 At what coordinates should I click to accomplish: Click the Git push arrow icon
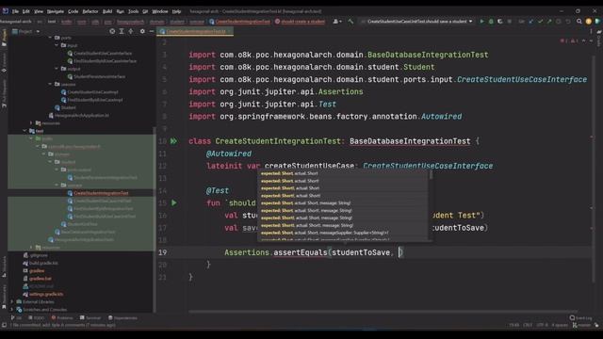coord(549,22)
